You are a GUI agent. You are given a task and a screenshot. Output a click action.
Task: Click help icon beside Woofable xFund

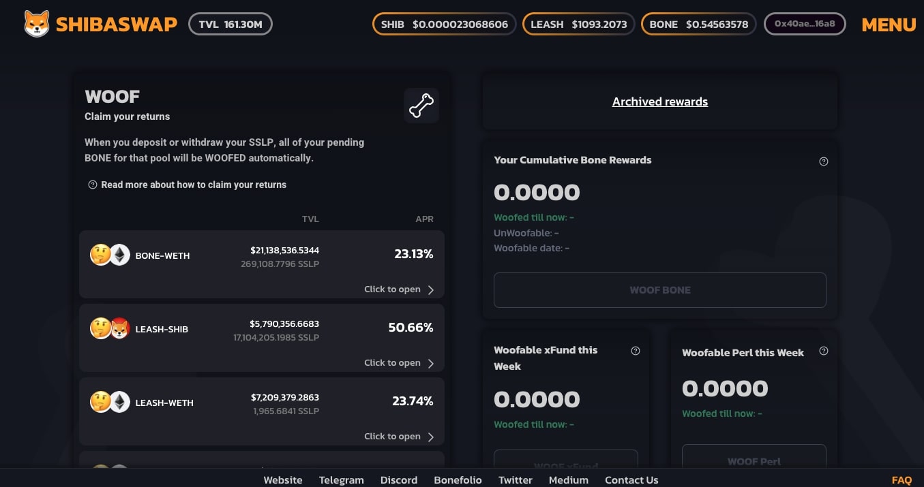click(636, 351)
